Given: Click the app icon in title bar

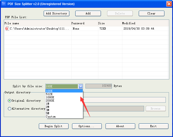Looking at the screenshot, I should tap(4, 4).
